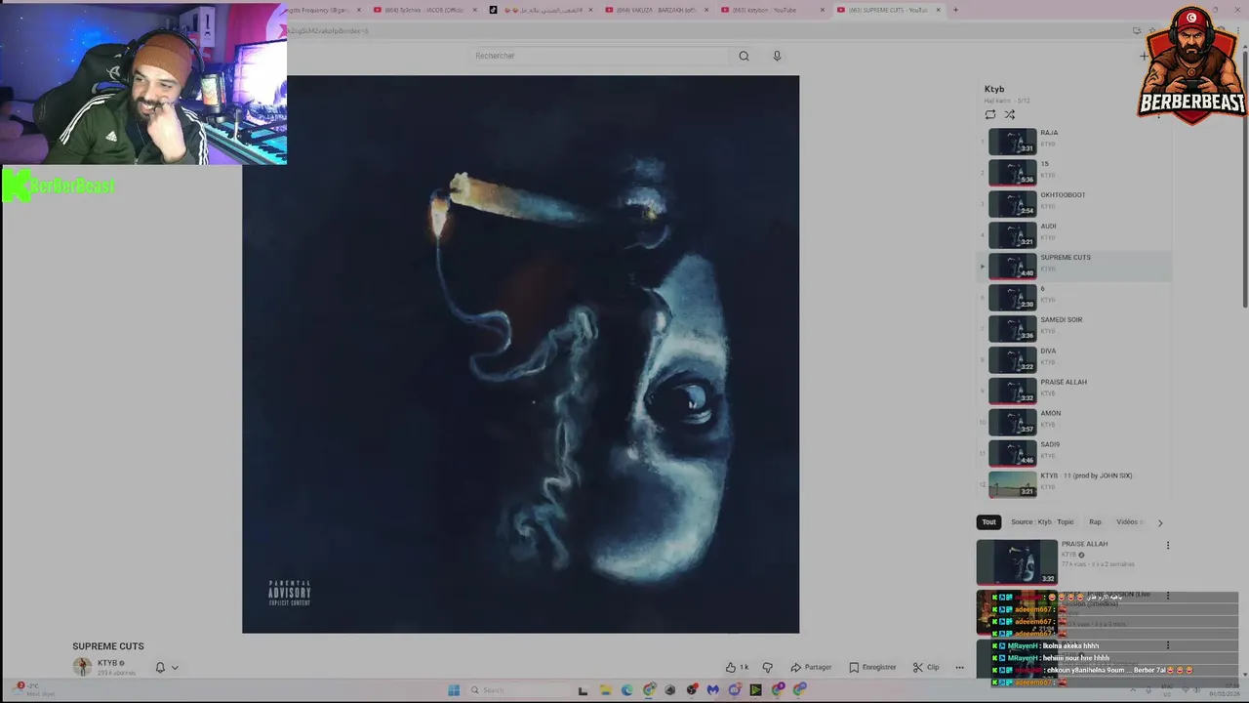
Task: Click the YouTube search magnifier icon
Action: (744, 56)
